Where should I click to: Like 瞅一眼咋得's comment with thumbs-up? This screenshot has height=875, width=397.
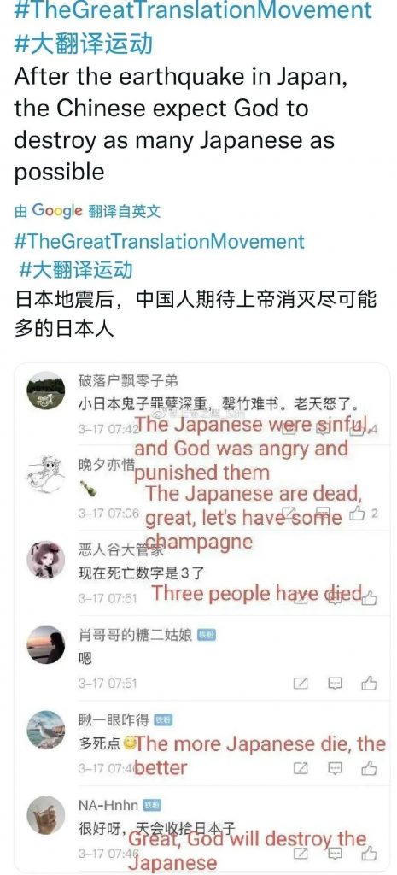point(369,768)
